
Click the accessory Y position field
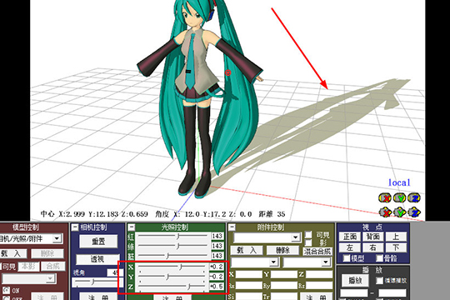click(283, 274)
